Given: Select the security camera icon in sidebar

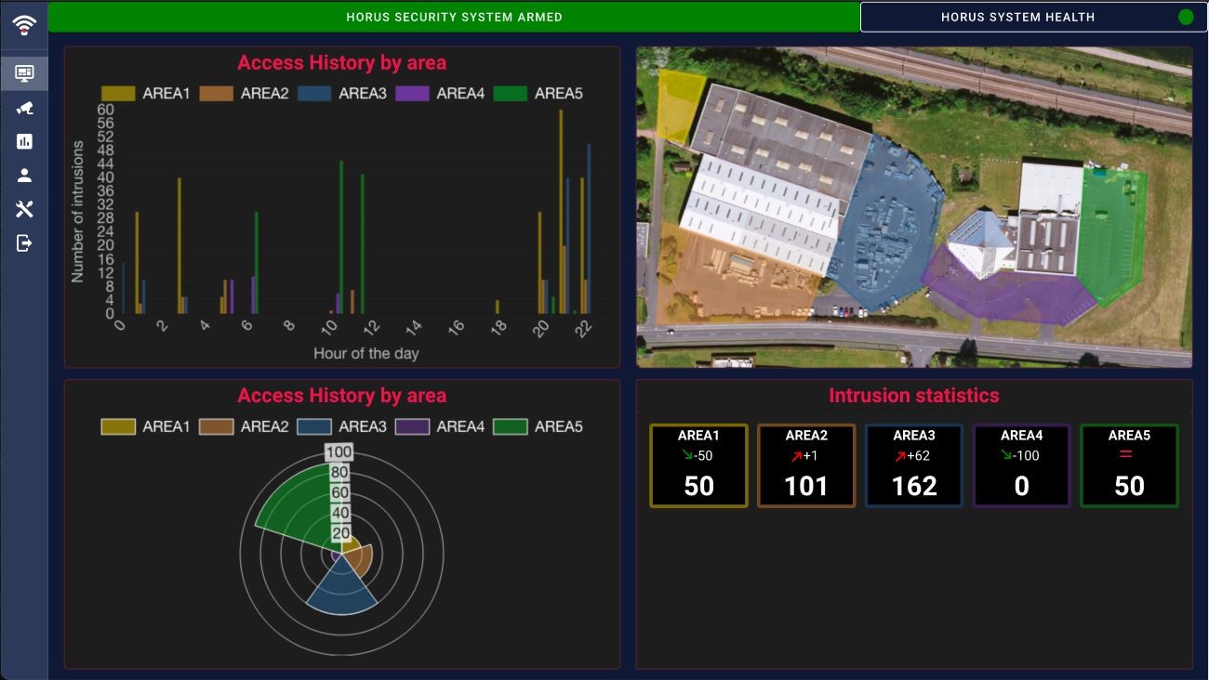Looking at the screenshot, I should tap(25, 107).
